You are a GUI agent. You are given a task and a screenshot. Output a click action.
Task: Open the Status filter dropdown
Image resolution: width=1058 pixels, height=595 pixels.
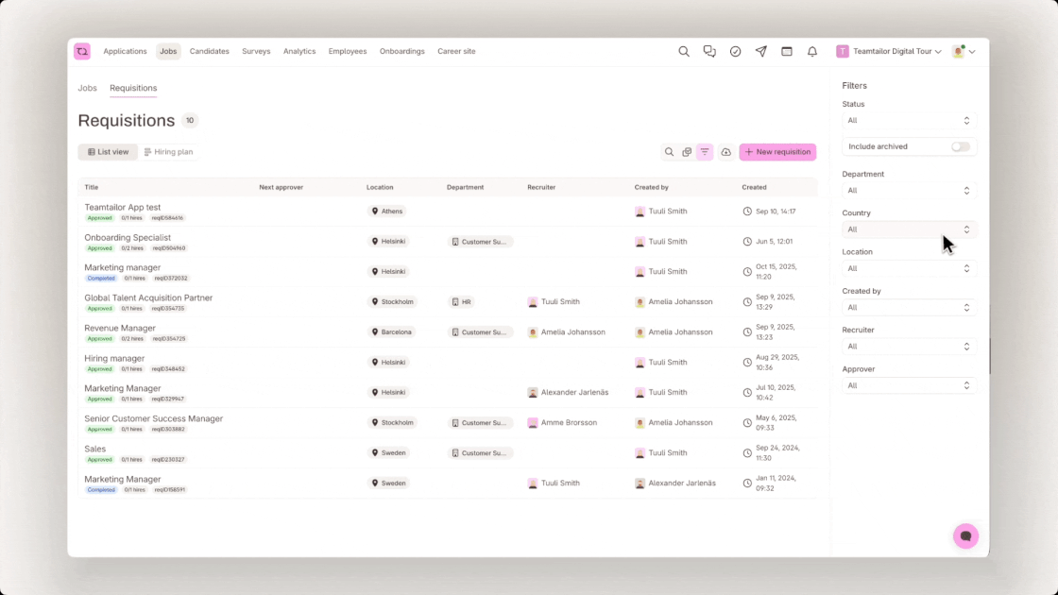[909, 121]
